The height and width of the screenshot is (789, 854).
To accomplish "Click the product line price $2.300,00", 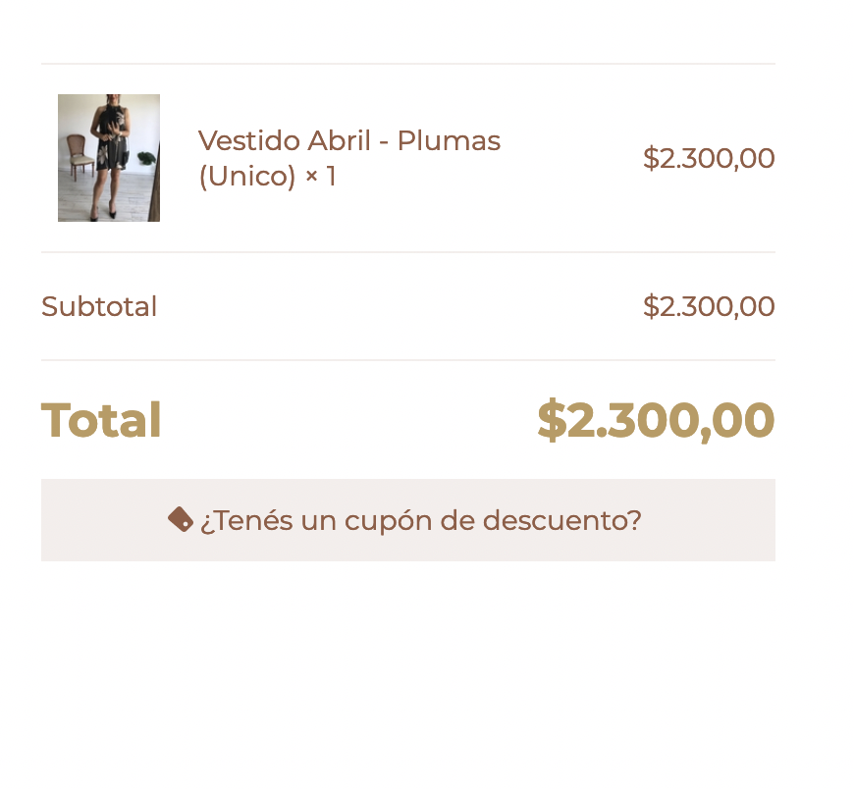I will (709, 158).
